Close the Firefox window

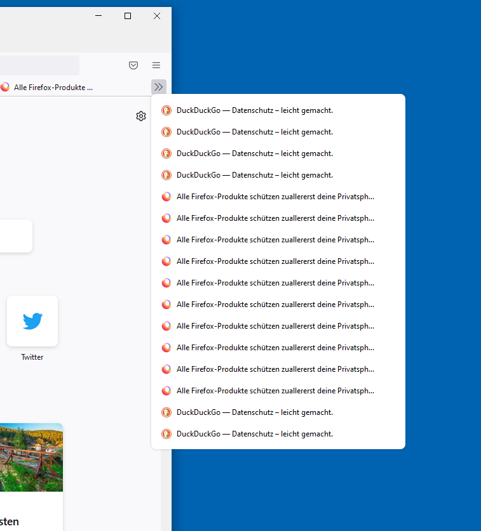tap(157, 16)
